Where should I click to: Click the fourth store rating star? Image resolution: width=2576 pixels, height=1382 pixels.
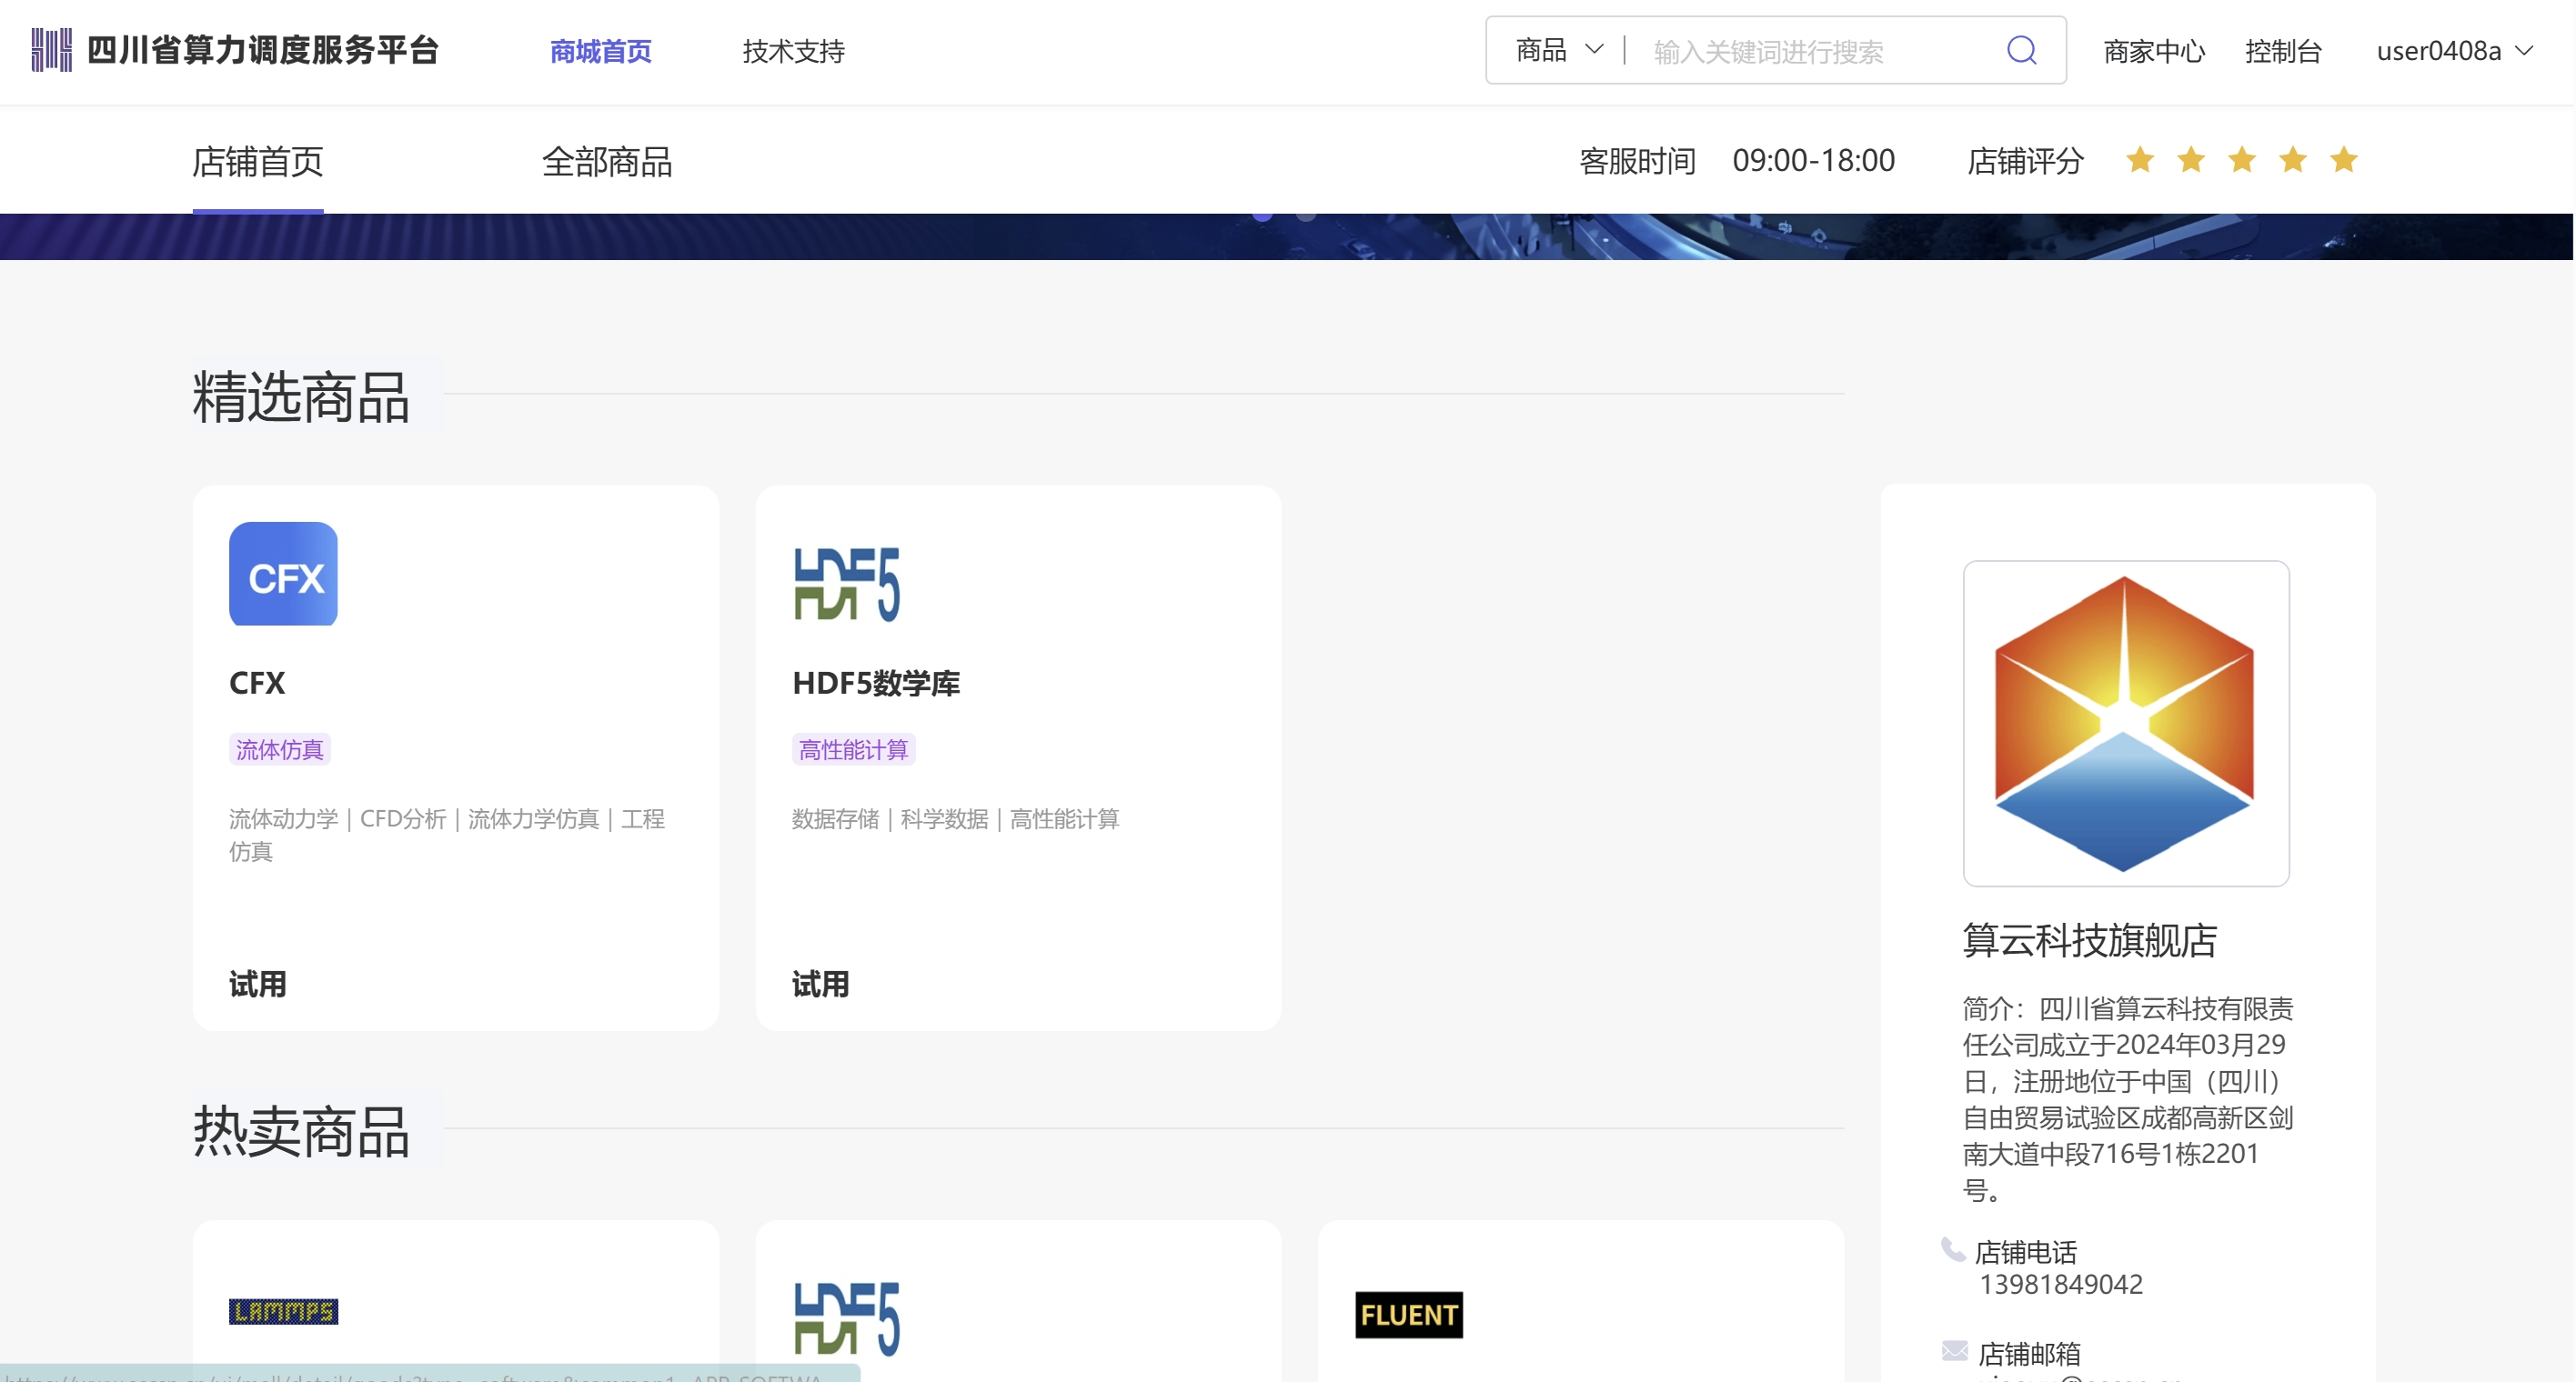point(2292,160)
